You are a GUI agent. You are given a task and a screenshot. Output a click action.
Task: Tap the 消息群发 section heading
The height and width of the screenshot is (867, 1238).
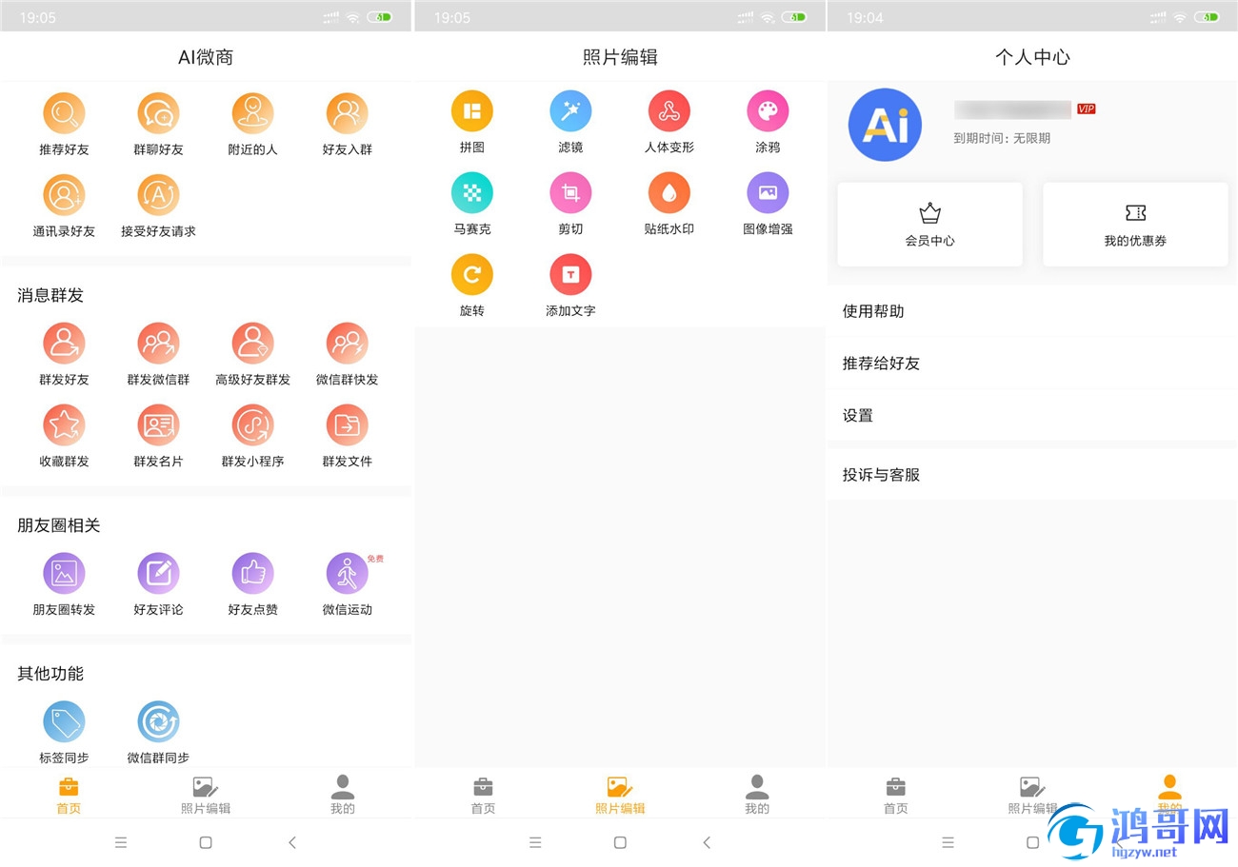click(x=50, y=296)
